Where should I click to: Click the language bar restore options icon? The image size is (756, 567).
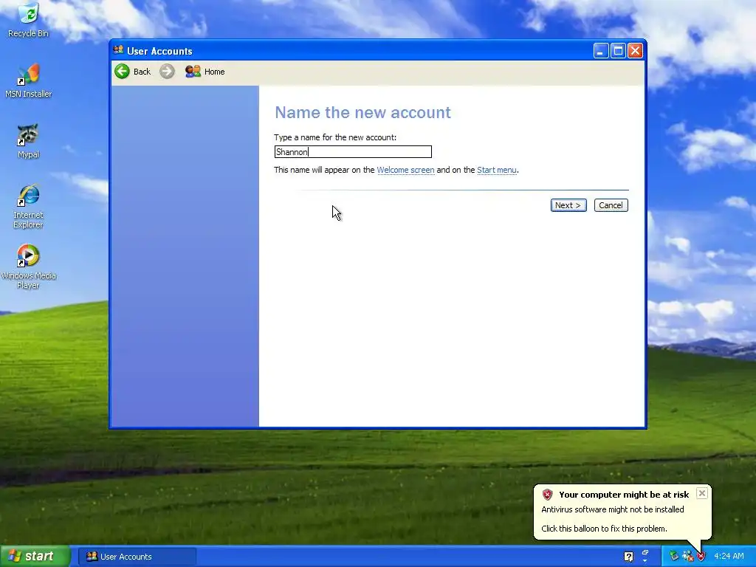click(645, 552)
